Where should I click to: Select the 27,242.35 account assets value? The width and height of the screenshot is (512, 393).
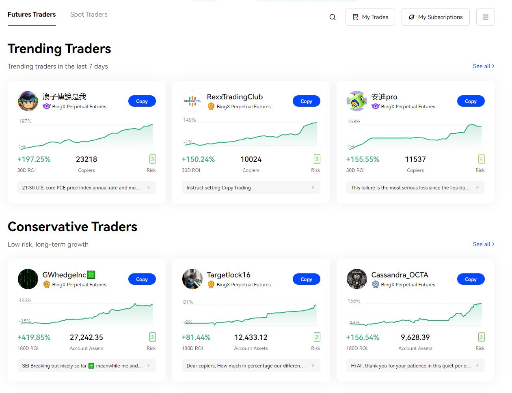[x=86, y=337]
